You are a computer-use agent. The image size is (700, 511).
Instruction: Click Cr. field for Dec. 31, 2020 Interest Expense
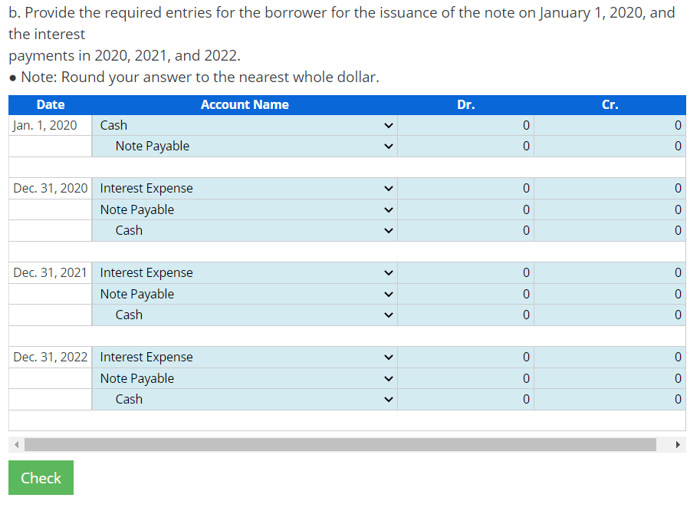[610, 189]
